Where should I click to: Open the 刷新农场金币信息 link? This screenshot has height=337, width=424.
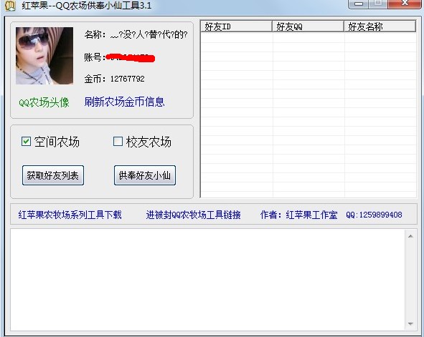(x=124, y=102)
